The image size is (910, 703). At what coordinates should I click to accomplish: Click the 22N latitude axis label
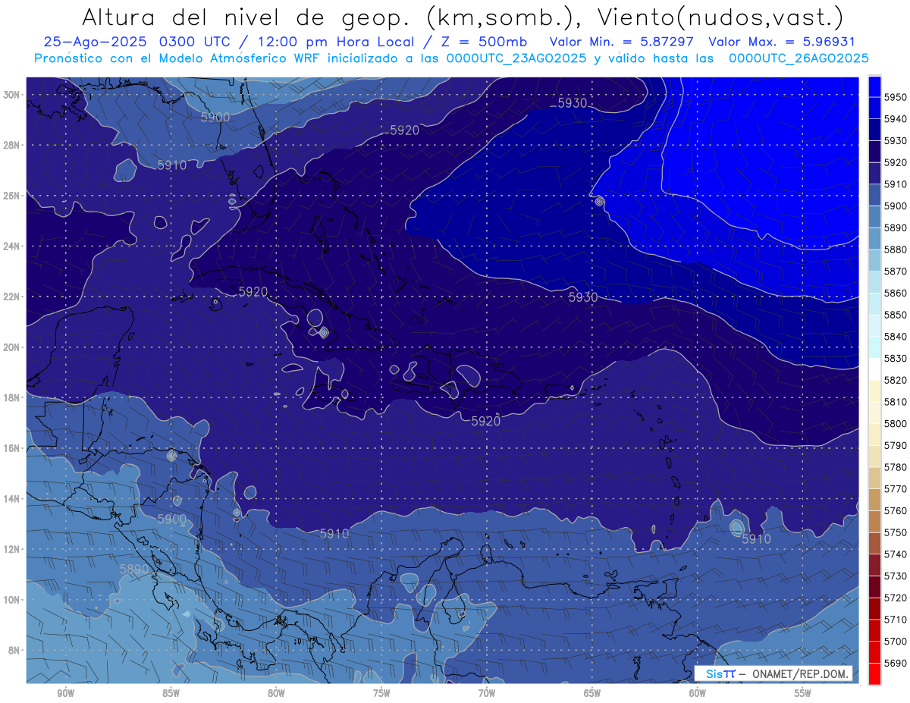point(11,297)
